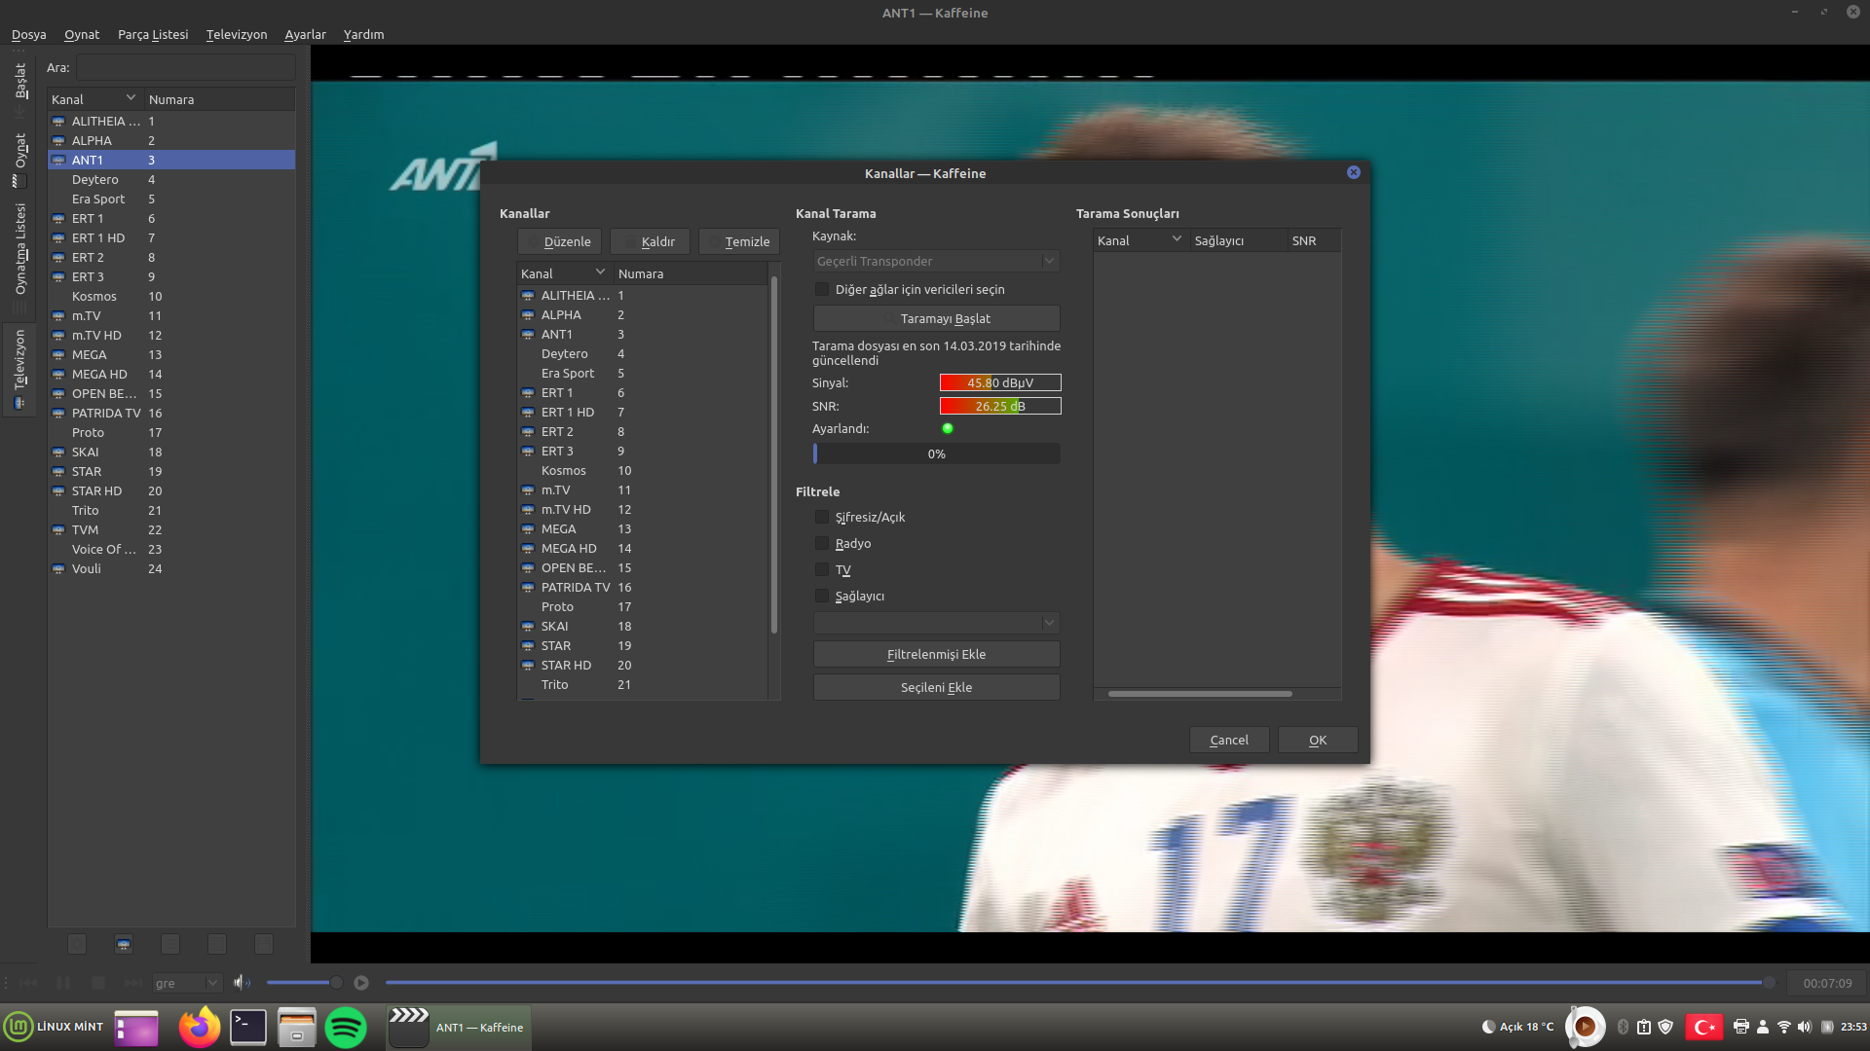Screen dimensions: 1870x1051
Task: Click the clipboard notification tray icon
Action: point(1644,1027)
